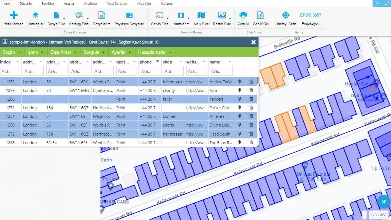
Task: Select the row with index 1271
Action: coord(128,108)
